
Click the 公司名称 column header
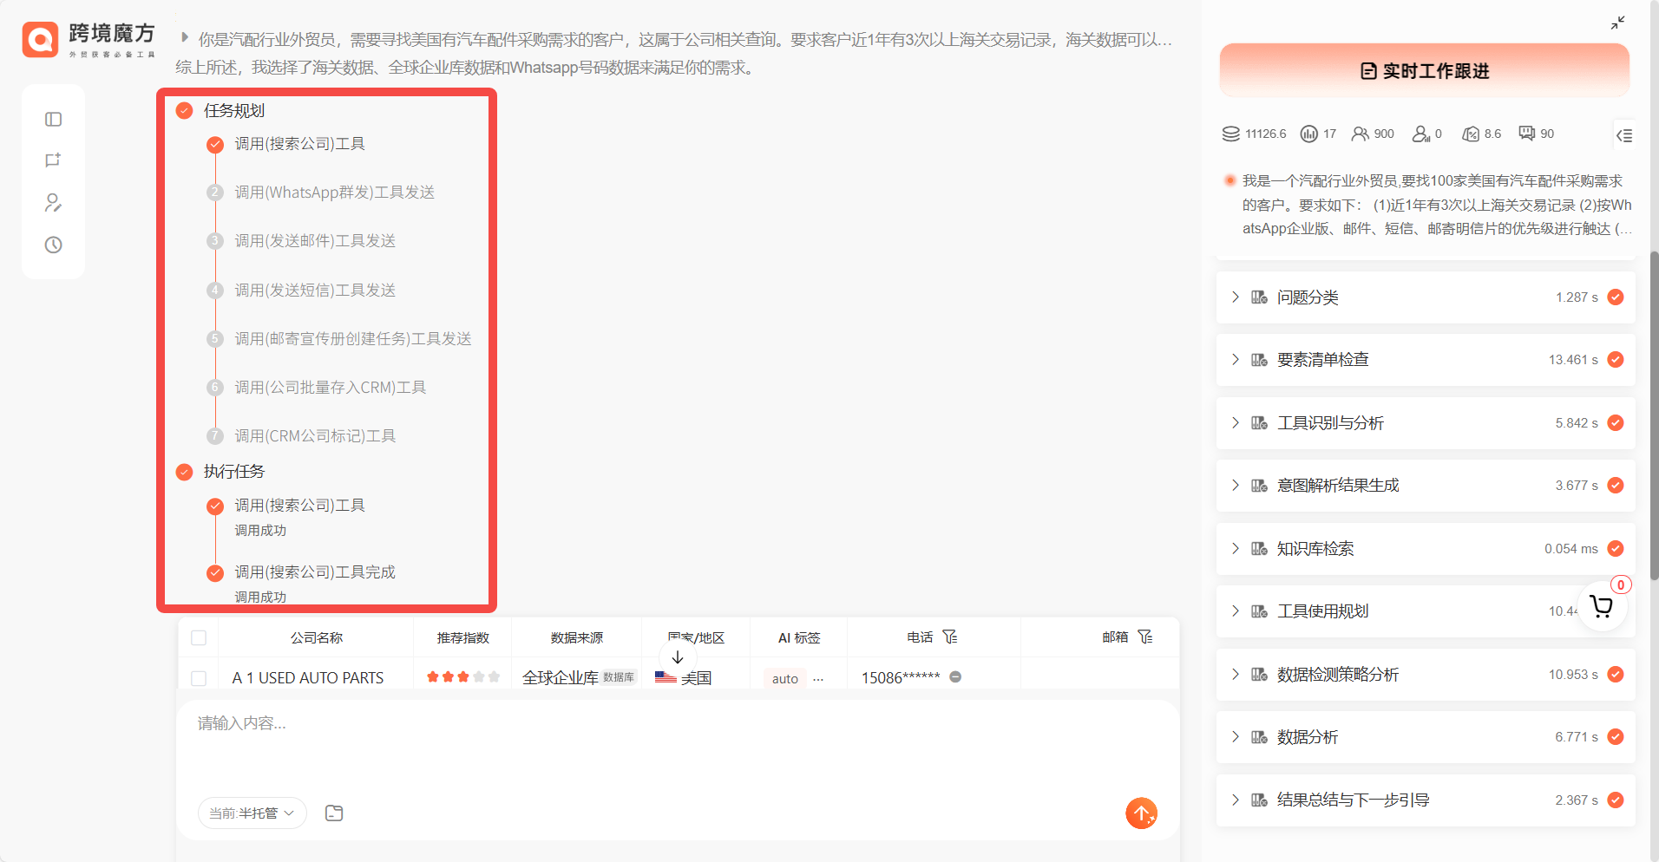click(316, 638)
